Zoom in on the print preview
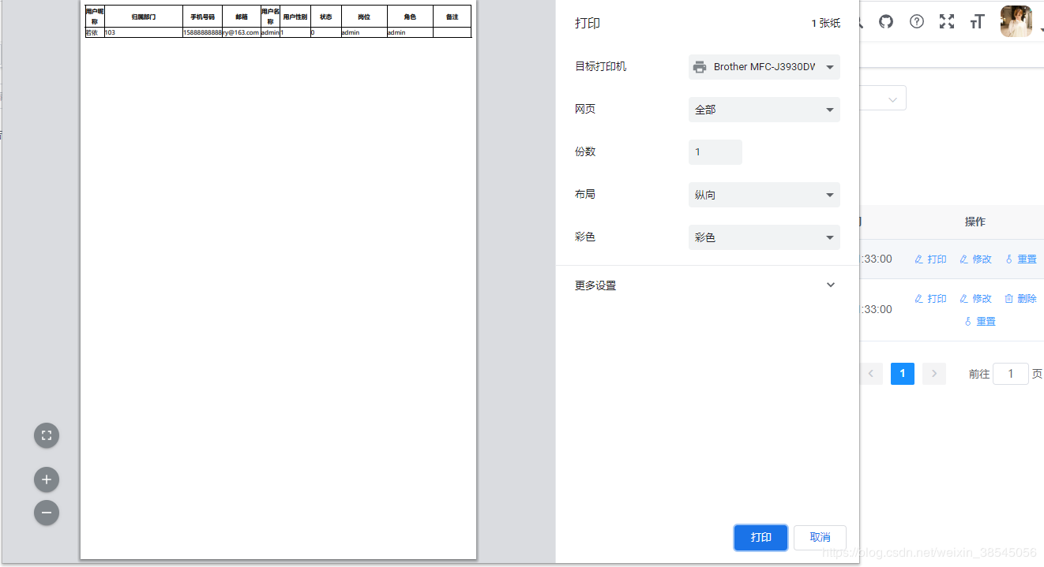 click(x=46, y=479)
